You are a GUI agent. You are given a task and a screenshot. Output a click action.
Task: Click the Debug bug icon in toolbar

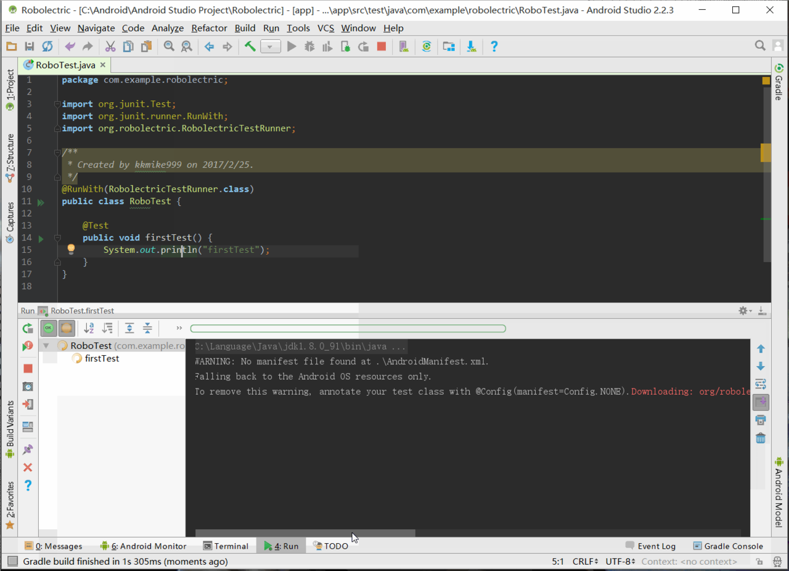(x=309, y=46)
